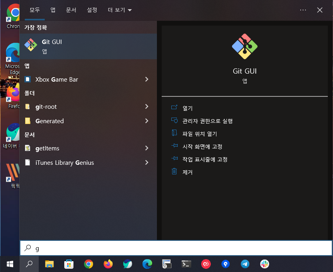Click the iTunes Library Genius file icon
333x272 pixels.
tap(28, 162)
